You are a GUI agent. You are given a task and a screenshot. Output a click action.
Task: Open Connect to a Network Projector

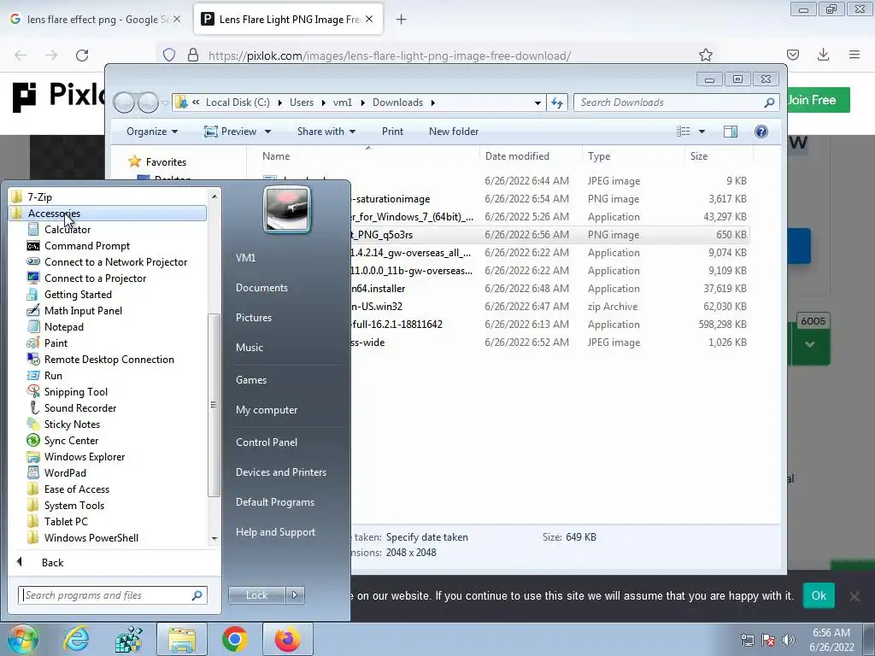pyautogui.click(x=115, y=261)
